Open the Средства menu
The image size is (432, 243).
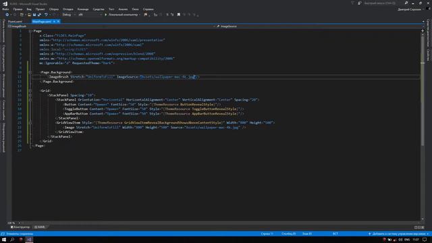[99, 9]
